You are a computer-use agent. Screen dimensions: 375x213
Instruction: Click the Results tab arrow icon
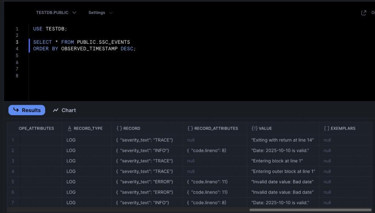[x=16, y=110]
